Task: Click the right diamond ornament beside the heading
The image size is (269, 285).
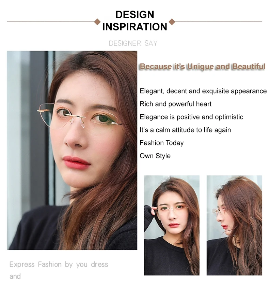Action: pos(172,22)
